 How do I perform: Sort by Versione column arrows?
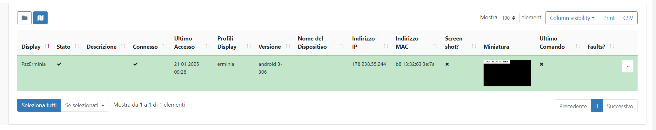pyautogui.click(x=288, y=46)
